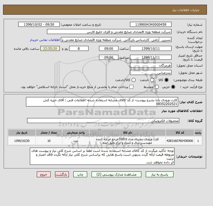Click the buyer notes text area
Viewport: 213px width, 206px height.
[102, 156]
